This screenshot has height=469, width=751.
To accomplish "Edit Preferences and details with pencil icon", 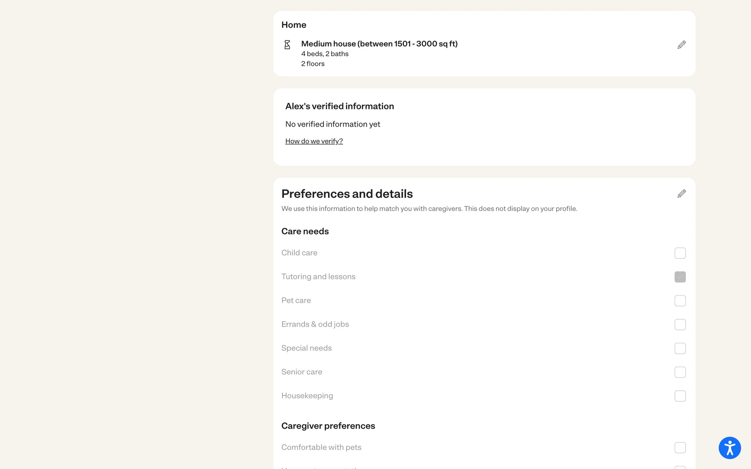I will tap(681, 194).
